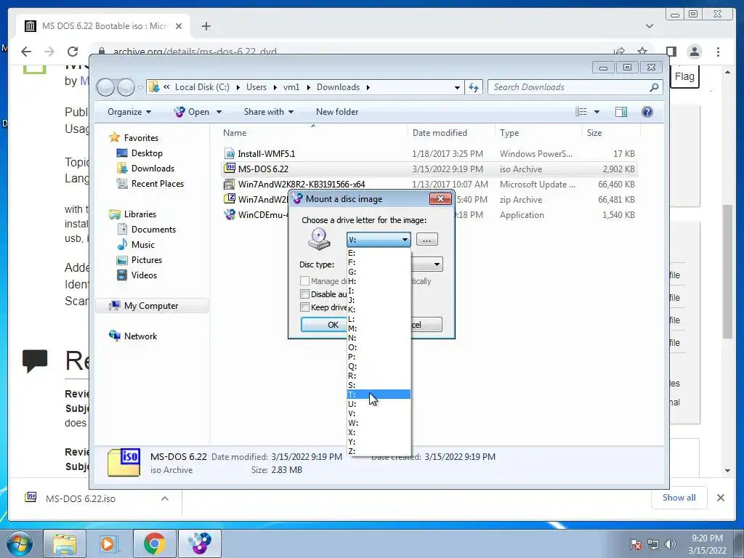Change view with the views icon

[x=581, y=112]
